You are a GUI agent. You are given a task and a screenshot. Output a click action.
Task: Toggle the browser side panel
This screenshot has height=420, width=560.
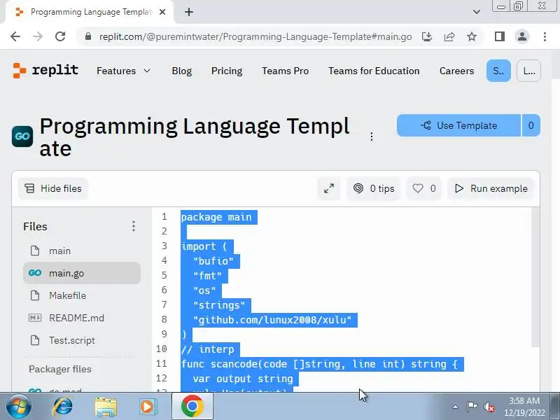pyautogui.click(x=500, y=36)
